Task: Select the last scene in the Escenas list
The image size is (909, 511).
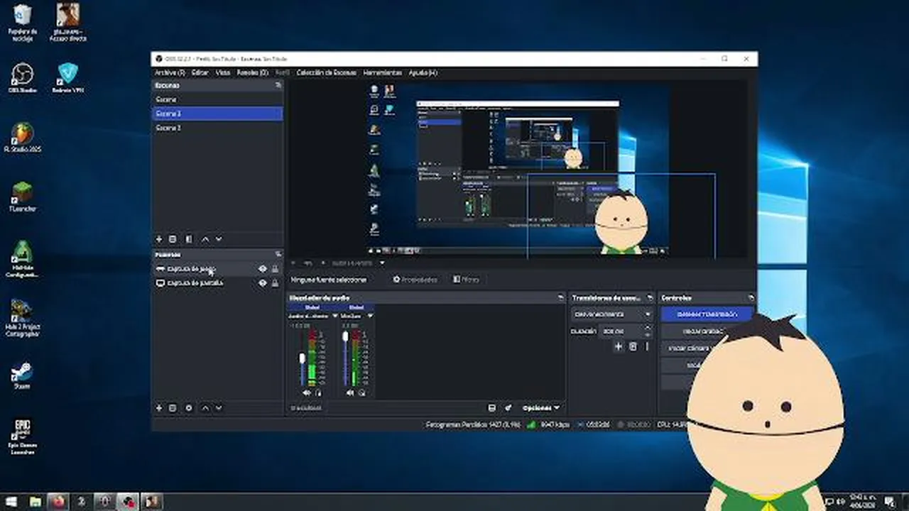Action: 217,128
